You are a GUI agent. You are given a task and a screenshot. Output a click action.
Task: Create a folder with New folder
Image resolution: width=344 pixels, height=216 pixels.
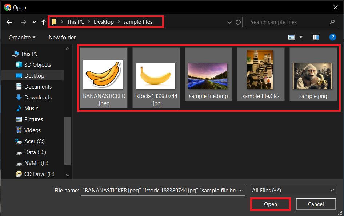tap(62, 37)
